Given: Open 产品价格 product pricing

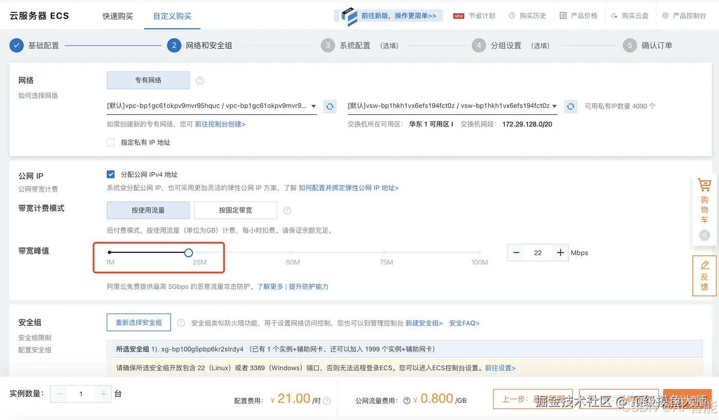Looking at the screenshot, I should pyautogui.click(x=579, y=15).
